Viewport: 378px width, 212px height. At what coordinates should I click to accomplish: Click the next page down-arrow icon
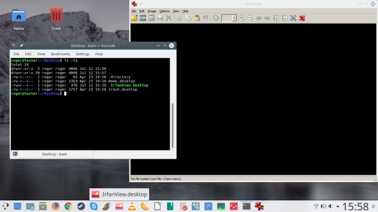click(285, 18)
